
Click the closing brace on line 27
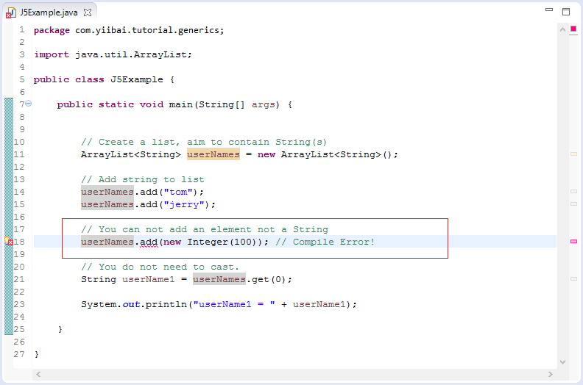37,354
